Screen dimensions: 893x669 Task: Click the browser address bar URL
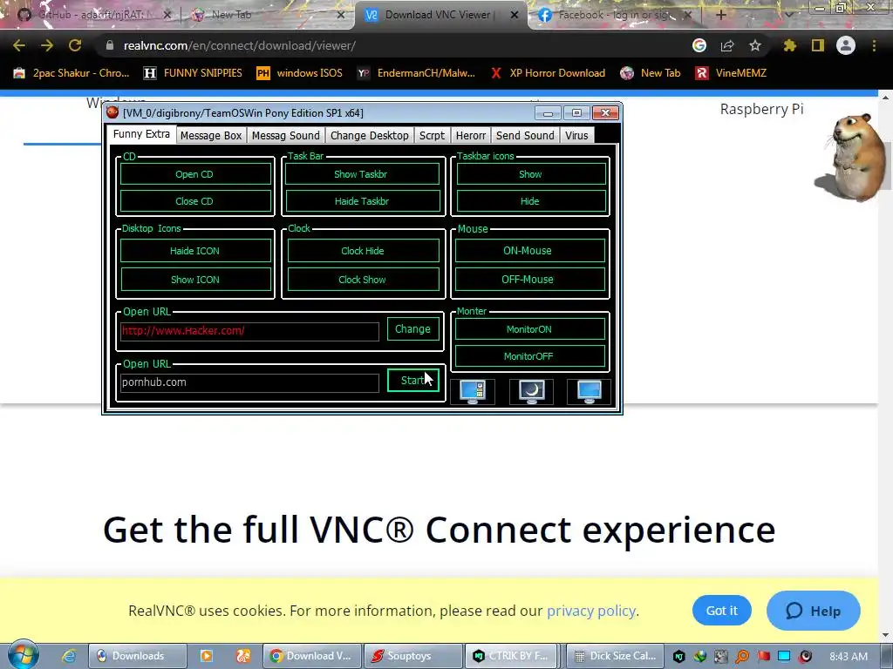(239, 45)
